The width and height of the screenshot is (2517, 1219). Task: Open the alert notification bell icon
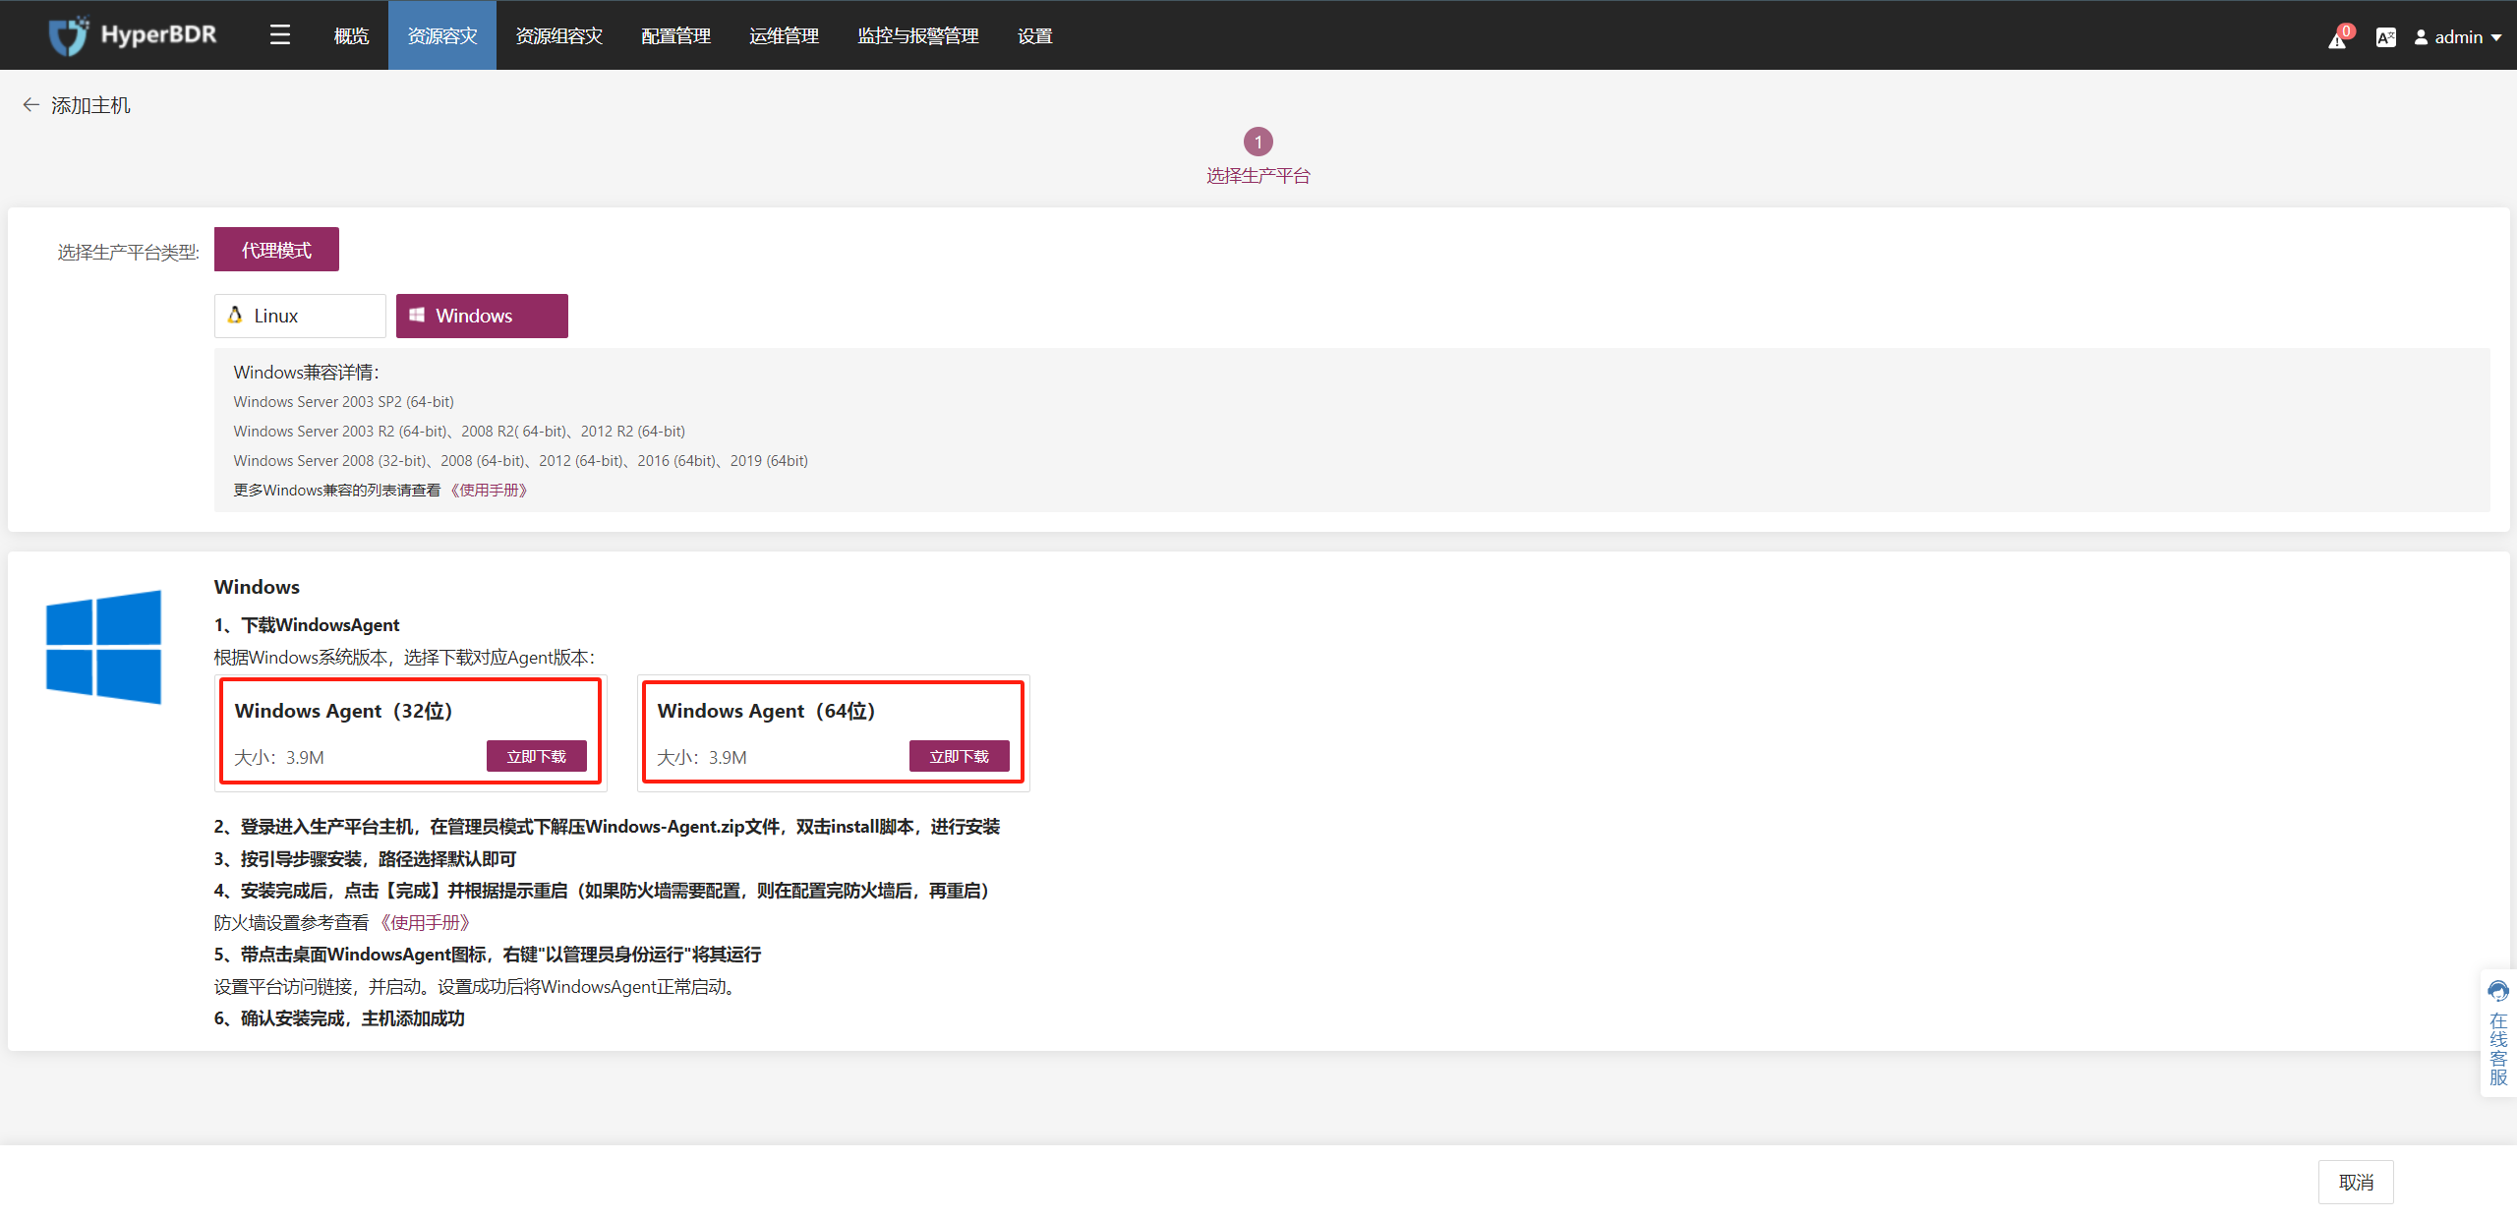click(x=2338, y=38)
